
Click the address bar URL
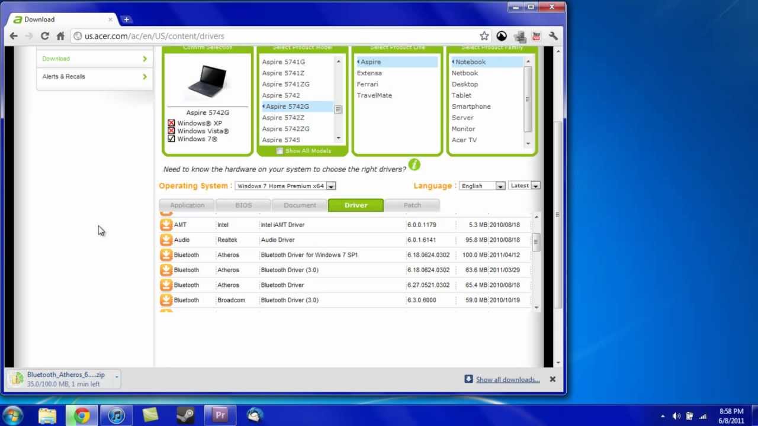pyautogui.click(x=154, y=36)
